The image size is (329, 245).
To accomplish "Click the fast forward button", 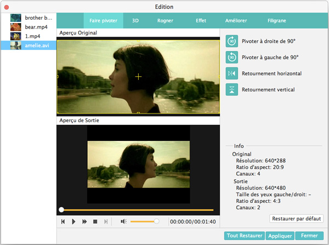I will click(84, 221).
